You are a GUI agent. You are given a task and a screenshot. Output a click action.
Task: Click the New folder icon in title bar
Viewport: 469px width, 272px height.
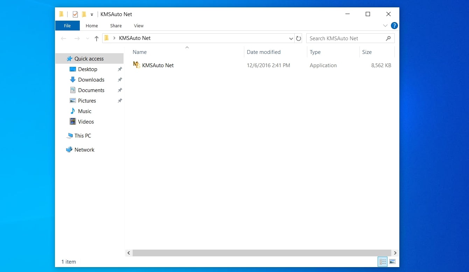pyautogui.click(x=84, y=14)
